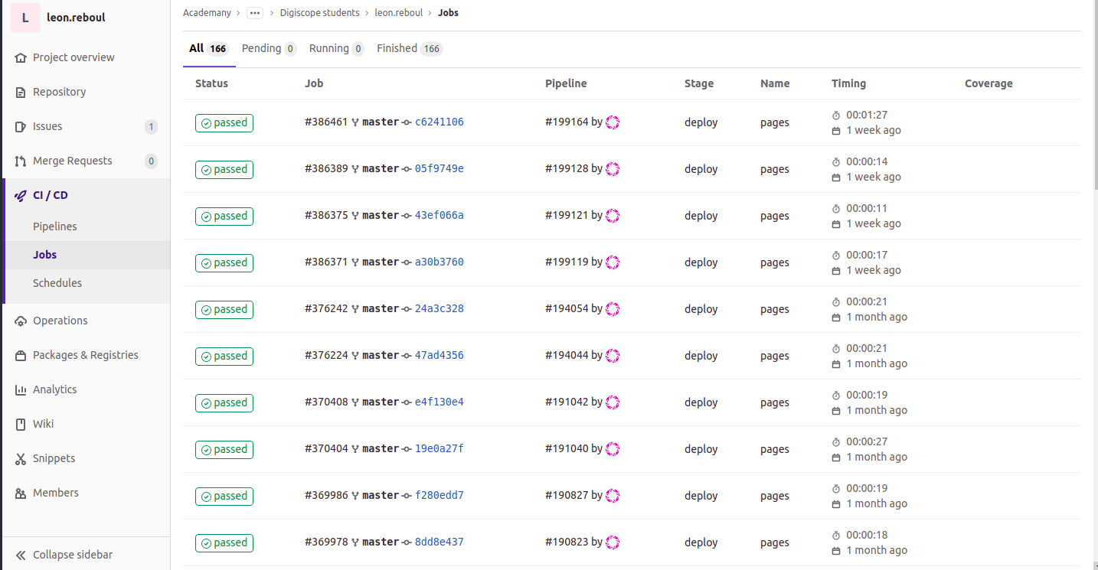1098x570 pixels.
Task: Click user avatar beside pipeline #199164
Action: point(613,122)
